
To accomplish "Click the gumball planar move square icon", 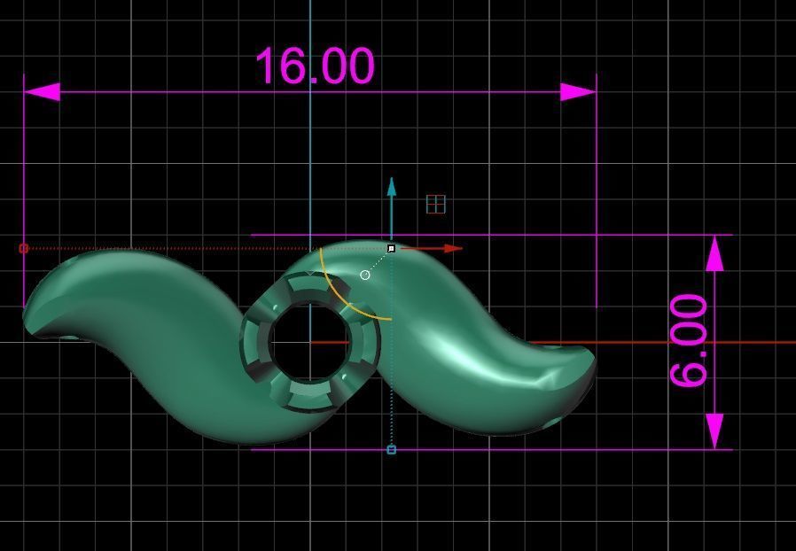I will click(x=435, y=204).
